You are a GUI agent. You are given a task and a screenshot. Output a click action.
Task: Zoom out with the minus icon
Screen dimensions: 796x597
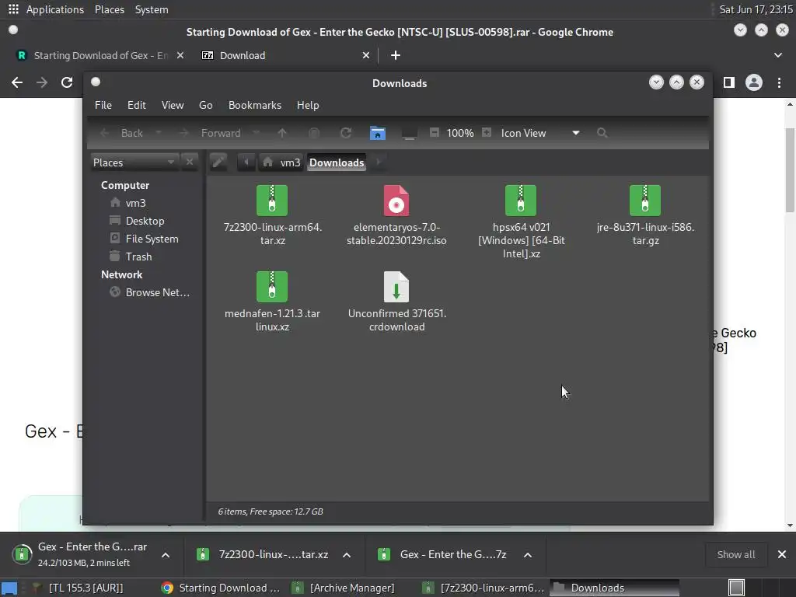[434, 132]
